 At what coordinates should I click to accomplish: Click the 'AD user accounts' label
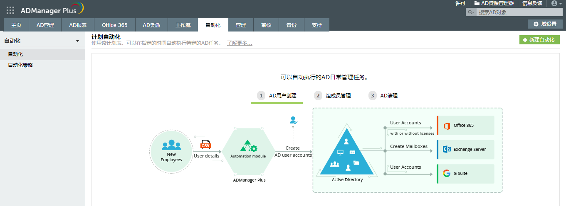(x=293, y=155)
